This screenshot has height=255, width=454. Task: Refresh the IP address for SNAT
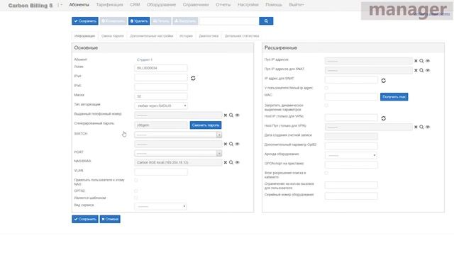click(x=384, y=81)
